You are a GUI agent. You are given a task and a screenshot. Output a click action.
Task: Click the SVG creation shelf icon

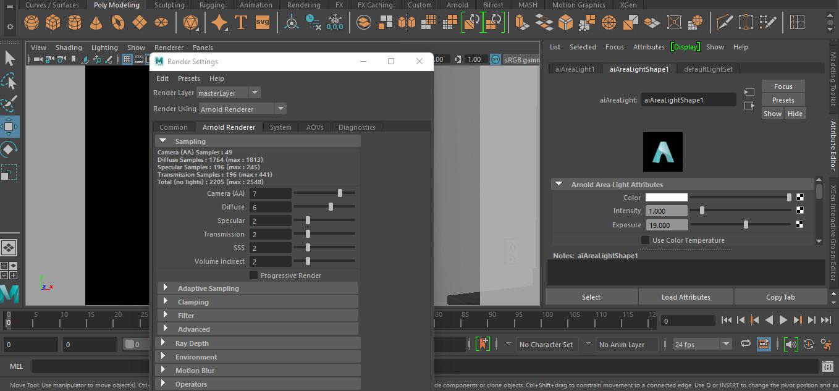tap(262, 21)
